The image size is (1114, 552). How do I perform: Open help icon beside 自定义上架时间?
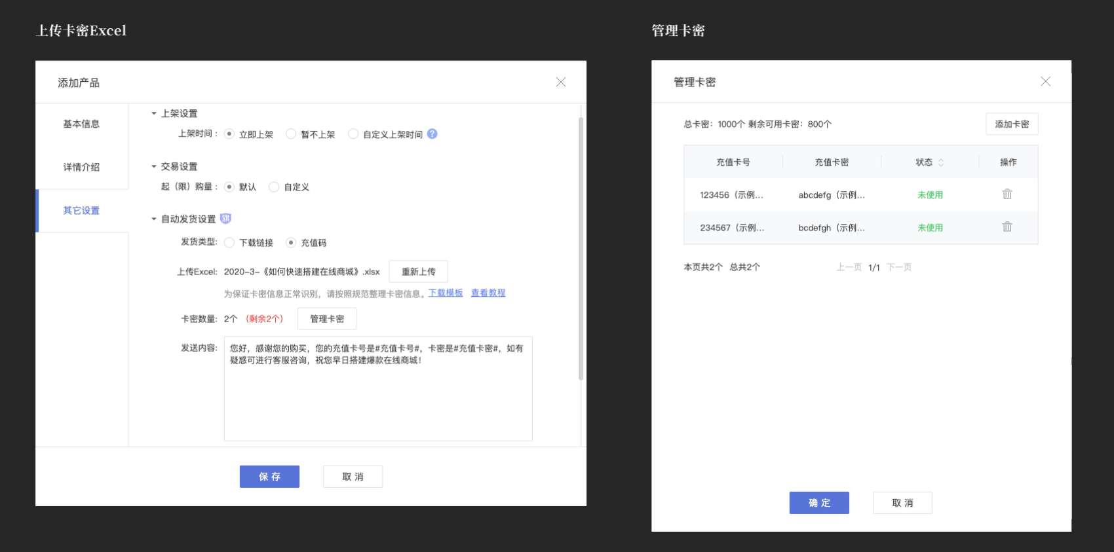tap(432, 134)
